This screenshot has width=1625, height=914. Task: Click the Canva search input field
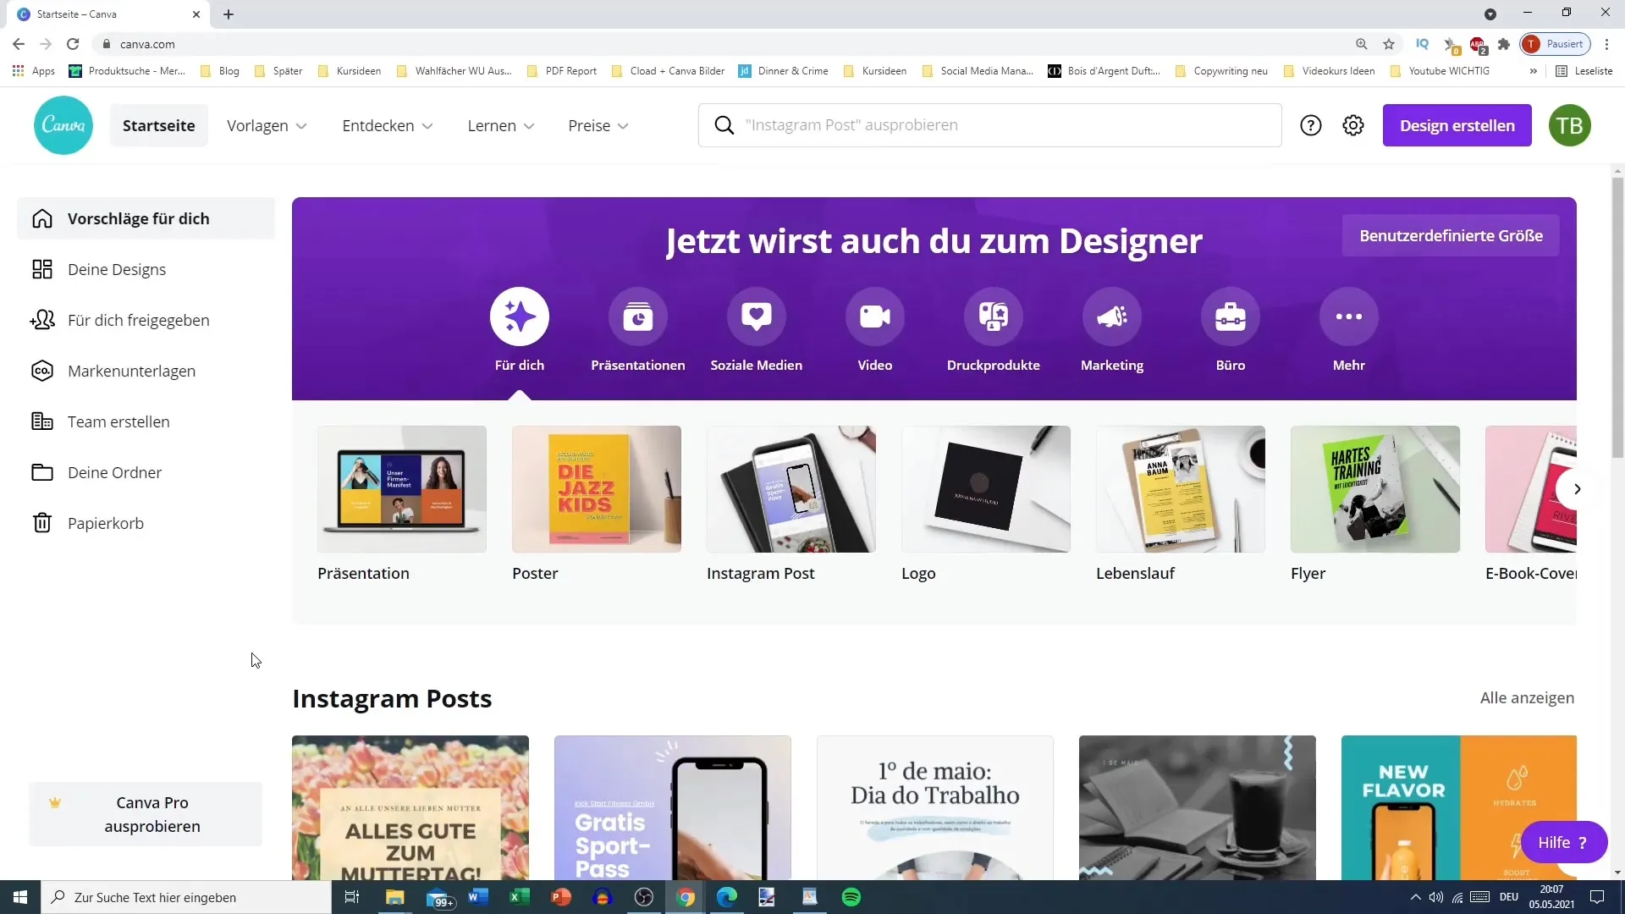point(990,125)
